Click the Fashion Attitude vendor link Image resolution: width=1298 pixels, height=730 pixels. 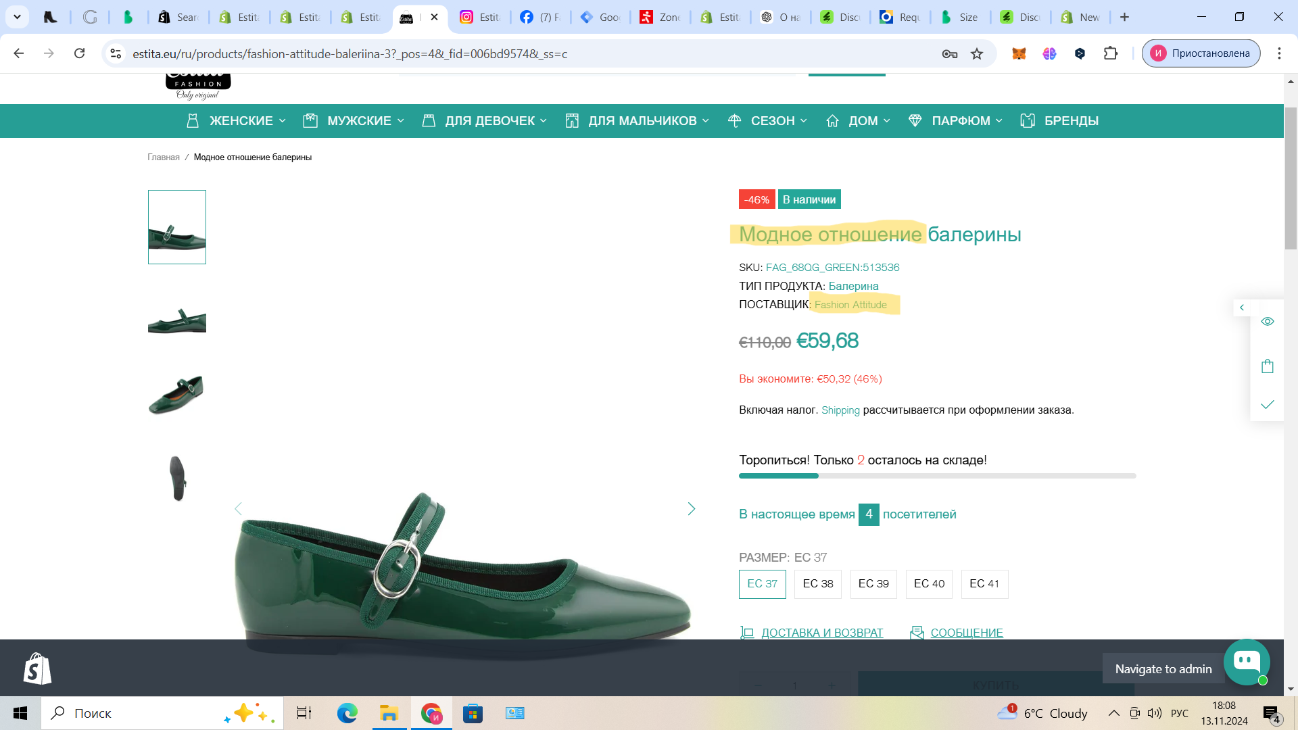tap(850, 305)
